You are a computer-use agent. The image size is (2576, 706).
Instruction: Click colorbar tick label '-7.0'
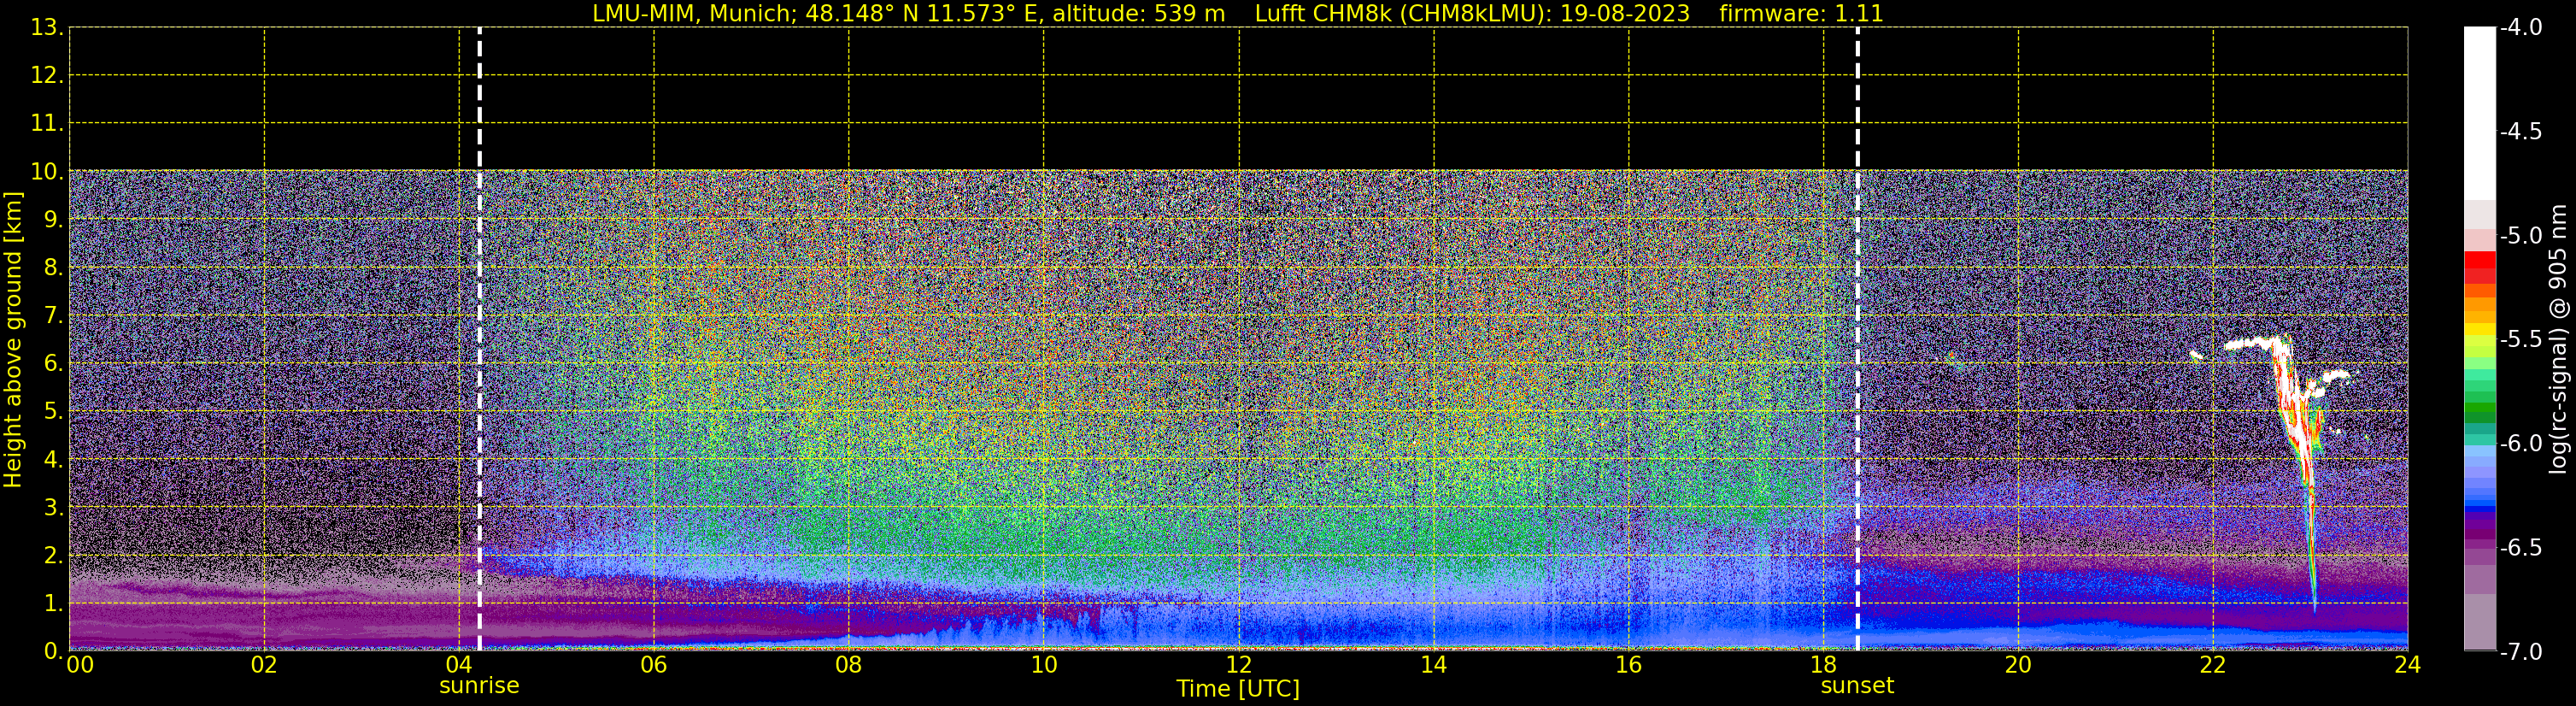(2521, 652)
